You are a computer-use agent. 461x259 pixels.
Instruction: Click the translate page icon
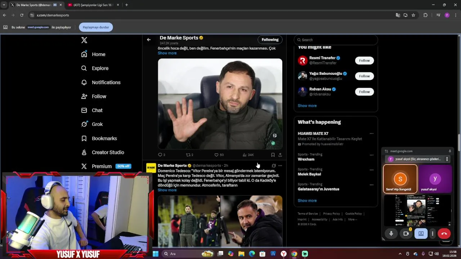398,15
